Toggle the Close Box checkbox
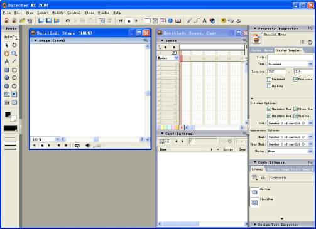This screenshot has height=229, width=316. [295, 109]
